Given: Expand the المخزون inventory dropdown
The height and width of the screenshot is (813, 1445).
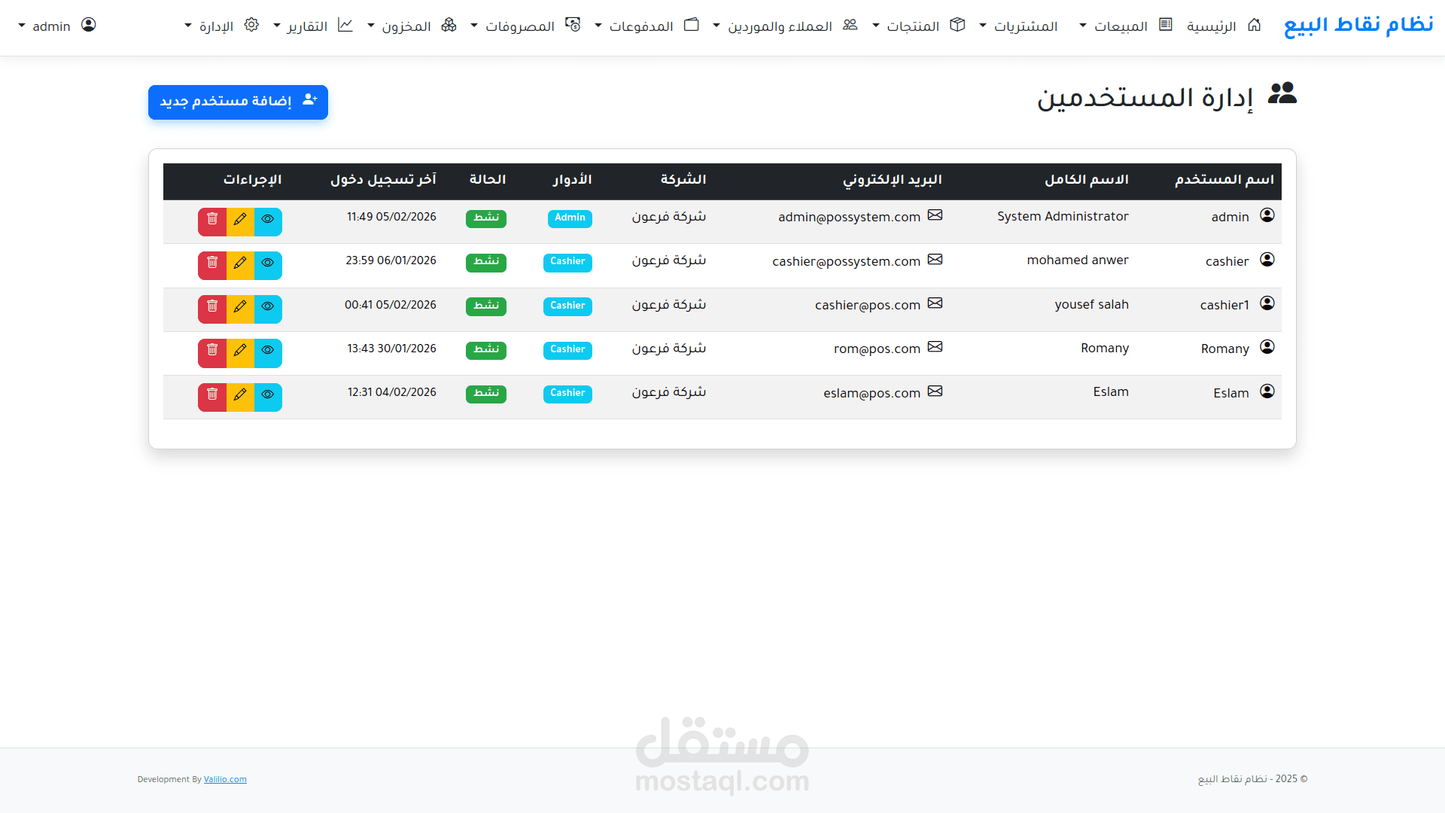Looking at the screenshot, I should pos(406,26).
